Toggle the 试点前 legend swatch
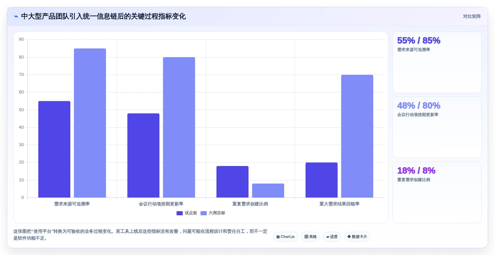Image resolution: width=495 pixels, height=255 pixels. tap(180, 213)
